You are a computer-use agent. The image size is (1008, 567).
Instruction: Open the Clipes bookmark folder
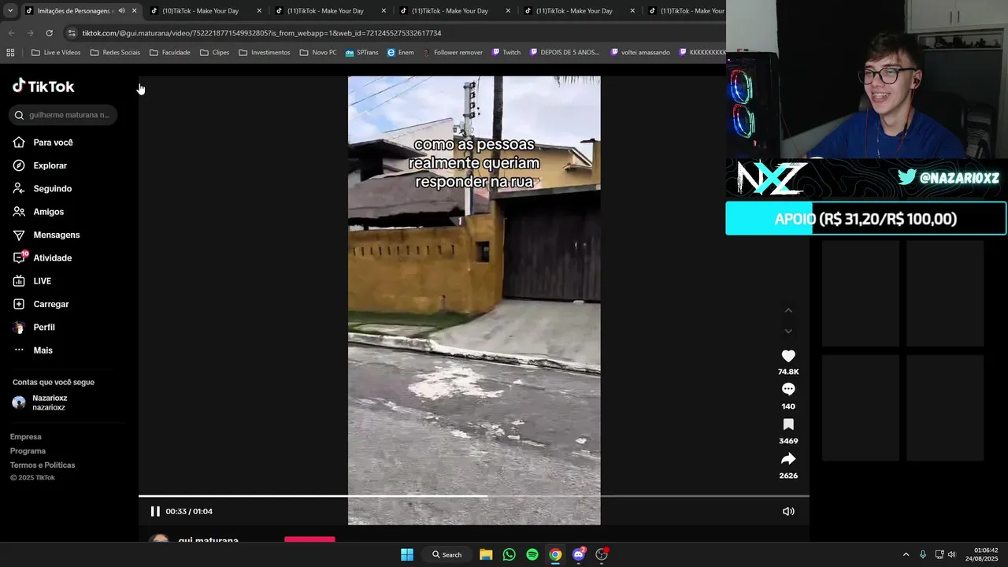coord(214,53)
